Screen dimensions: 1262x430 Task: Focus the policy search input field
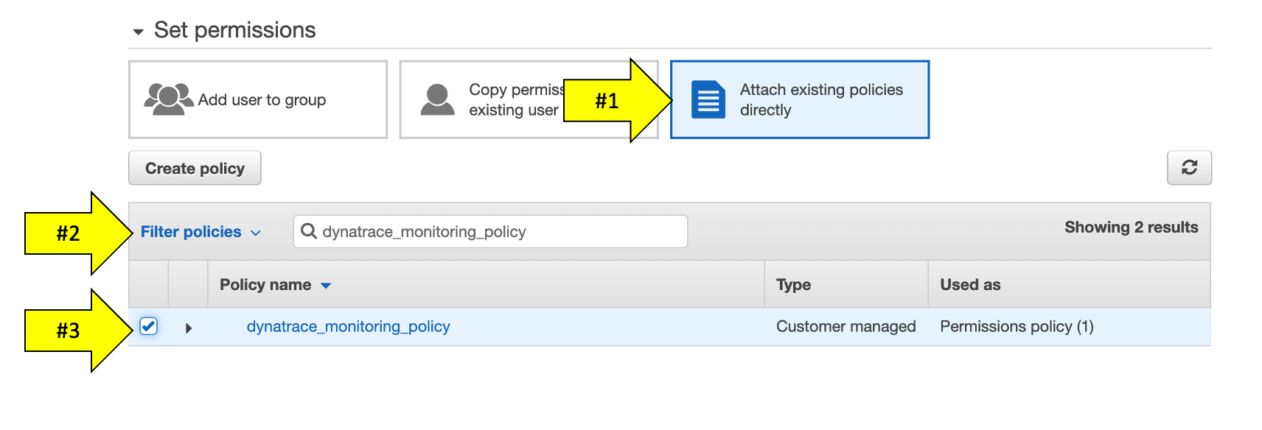(490, 231)
